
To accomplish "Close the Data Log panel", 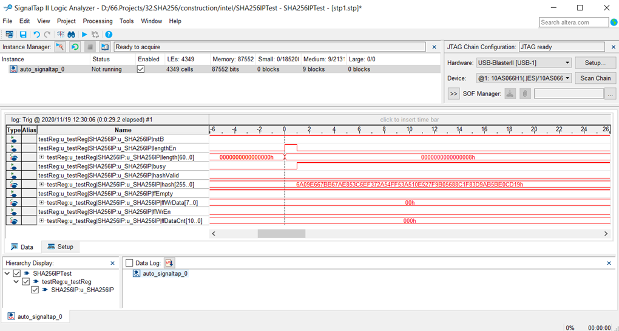I will (608, 263).
